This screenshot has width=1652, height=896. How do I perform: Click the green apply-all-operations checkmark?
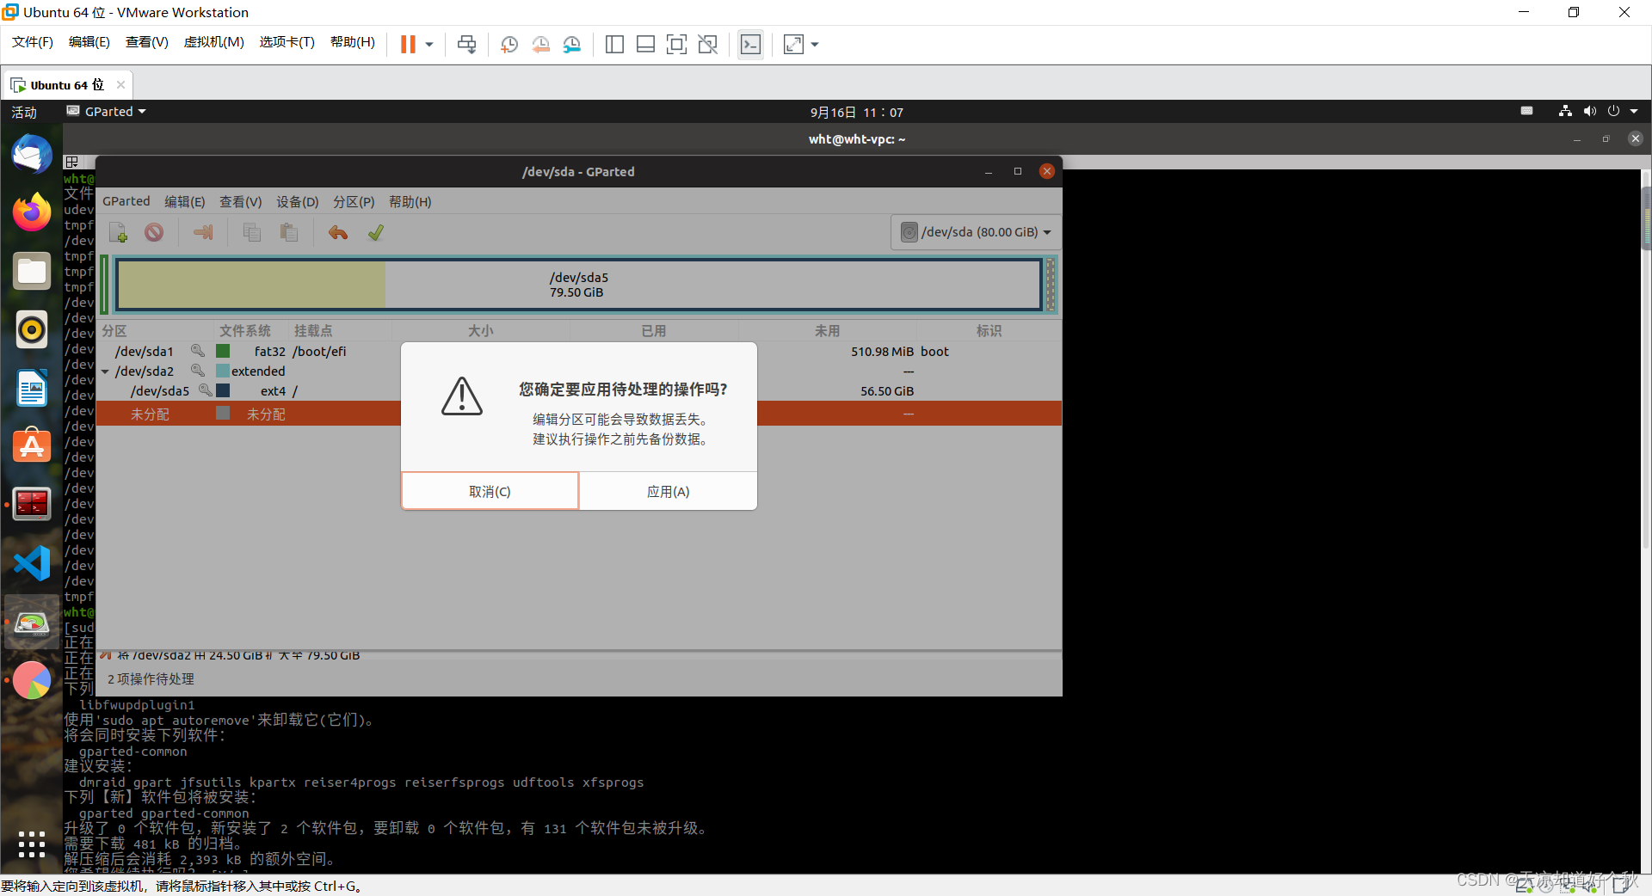(375, 232)
